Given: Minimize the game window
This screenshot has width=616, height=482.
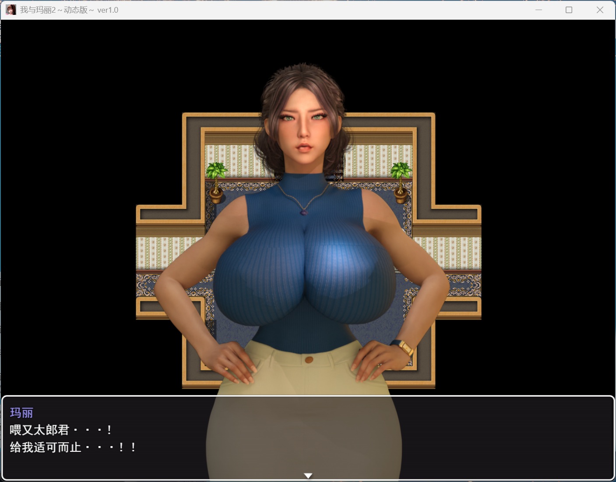Looking at the screenshot, I should coord(539,10).
